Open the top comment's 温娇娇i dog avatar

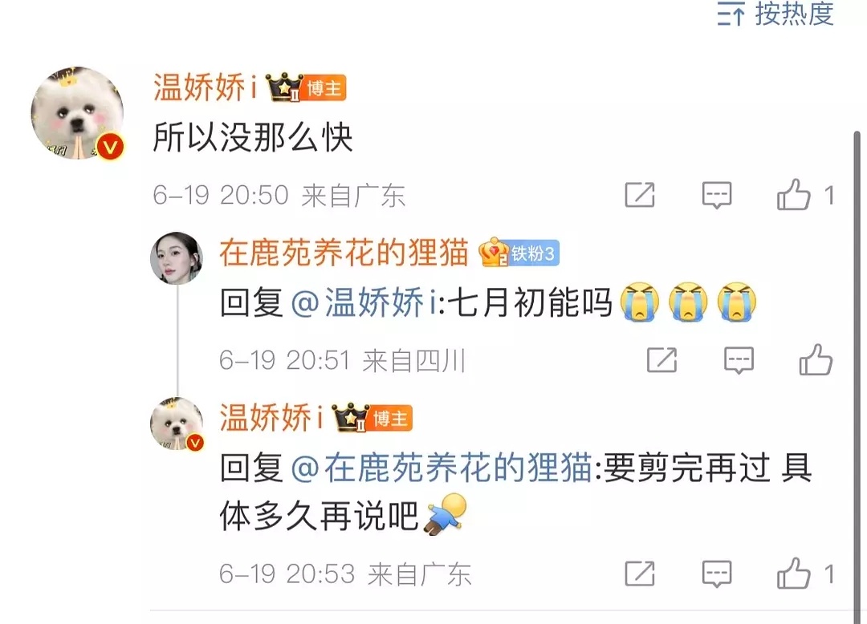tap(77, 114)
